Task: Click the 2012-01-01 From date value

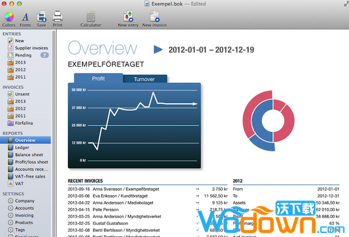Action: tap(328, 189)
